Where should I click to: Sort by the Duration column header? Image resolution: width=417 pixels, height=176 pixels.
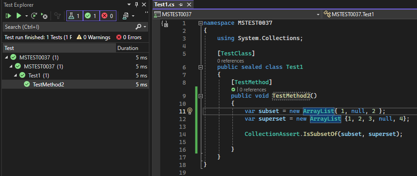click(x=132, y=48)
